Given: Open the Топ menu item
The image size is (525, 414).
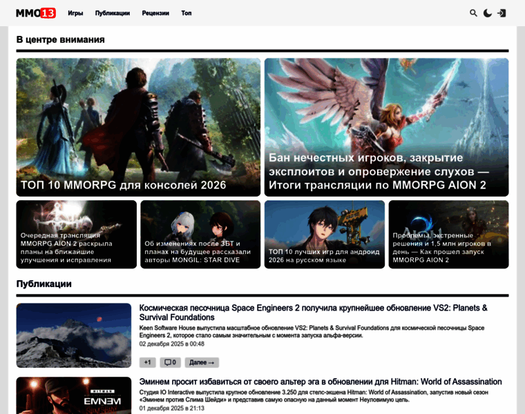Looking at the screenshot, I should click(x=187, y=13).
